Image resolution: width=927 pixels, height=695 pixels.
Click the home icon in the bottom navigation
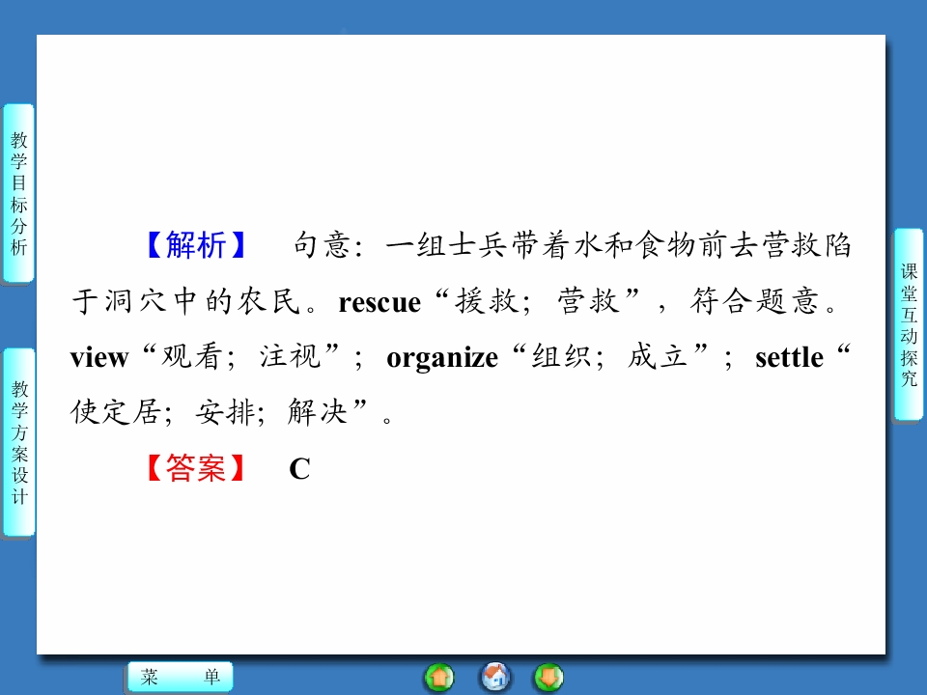click(494, 677)
